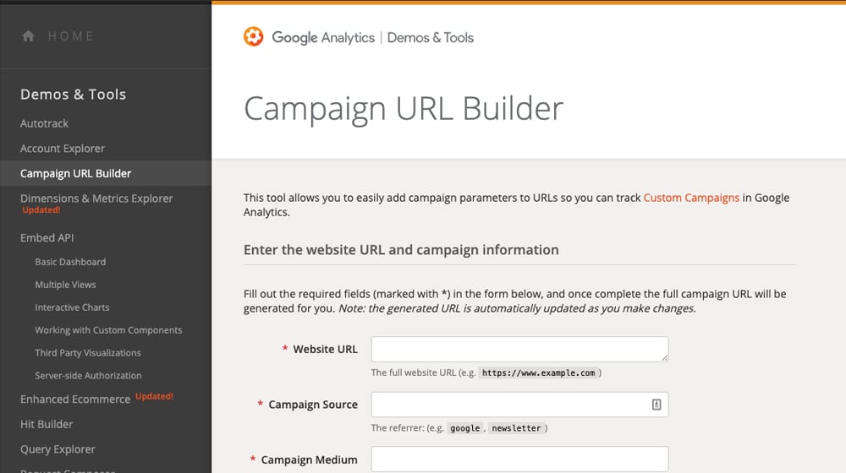
Task: Click the Google Analytics orange logo icon
Action: (x=253, y=36)
